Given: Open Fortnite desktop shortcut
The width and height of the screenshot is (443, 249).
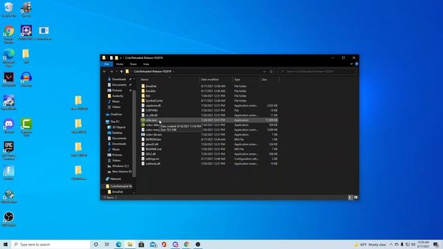Looking at the screenshot, I should pyautogui.click(x=9, y=173).
